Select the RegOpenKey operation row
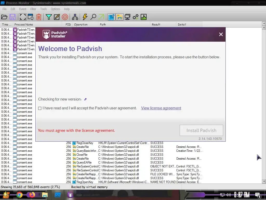Screen dimensions: 266x200 click(102, 182)
